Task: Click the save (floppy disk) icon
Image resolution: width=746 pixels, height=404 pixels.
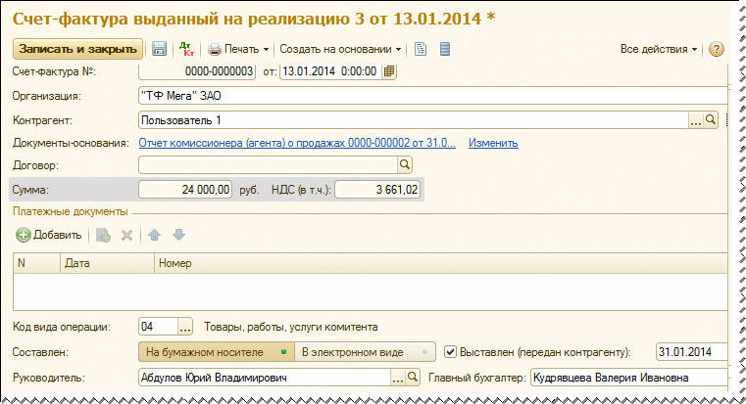Action: pyautogui.click(x=159, y=49)
